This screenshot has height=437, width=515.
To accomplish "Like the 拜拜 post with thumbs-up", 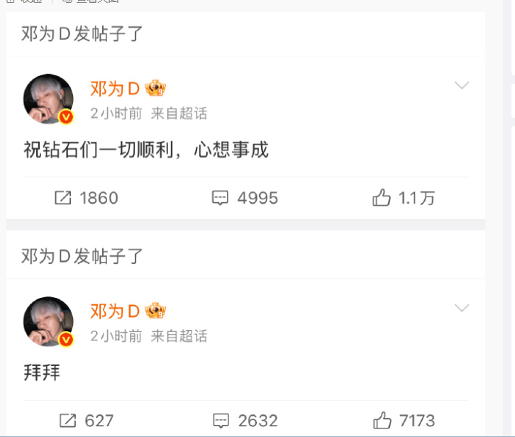I will pos(382,420).
